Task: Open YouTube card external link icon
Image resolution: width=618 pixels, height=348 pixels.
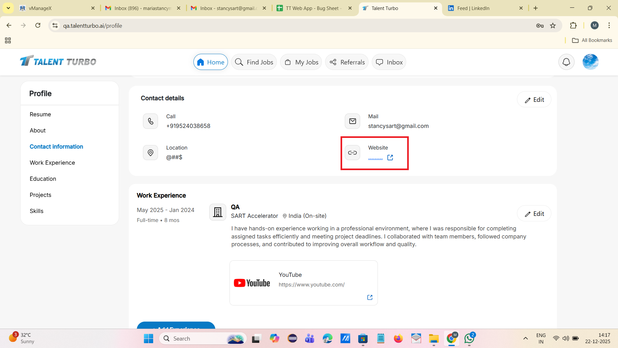Action: (x=370, y=297)
